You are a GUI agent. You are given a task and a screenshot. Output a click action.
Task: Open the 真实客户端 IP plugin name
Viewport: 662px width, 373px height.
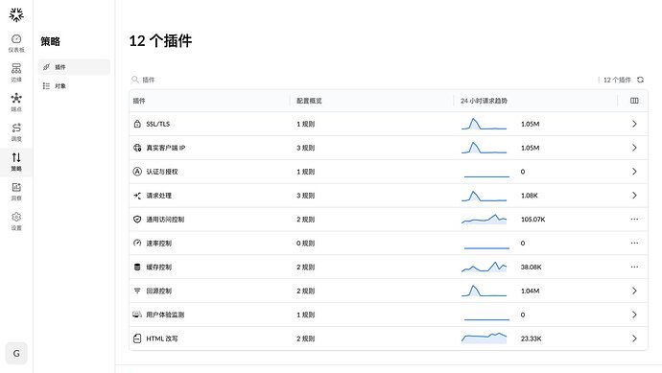[165, 148]
